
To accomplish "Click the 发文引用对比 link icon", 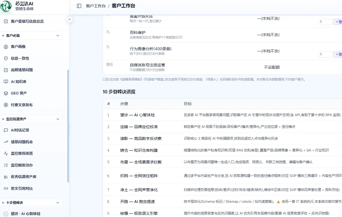I will point(6,188).
